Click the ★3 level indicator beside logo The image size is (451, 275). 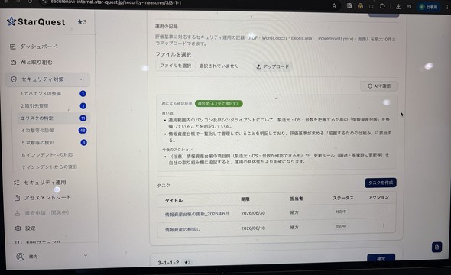(x=82, y=22)
